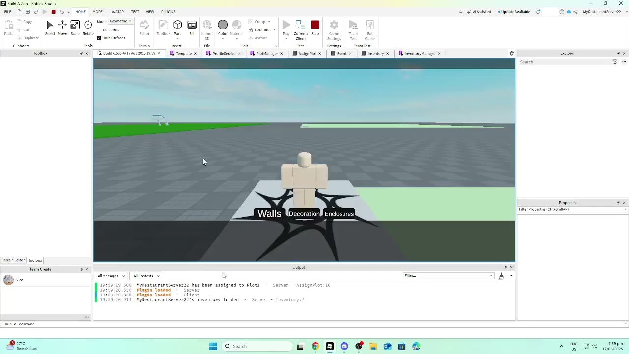Open Discord from the taskbar
This screenshot has width=629, height=354.
344,346
